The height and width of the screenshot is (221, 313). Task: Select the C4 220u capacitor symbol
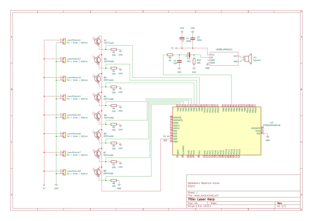tap(182, 39)
